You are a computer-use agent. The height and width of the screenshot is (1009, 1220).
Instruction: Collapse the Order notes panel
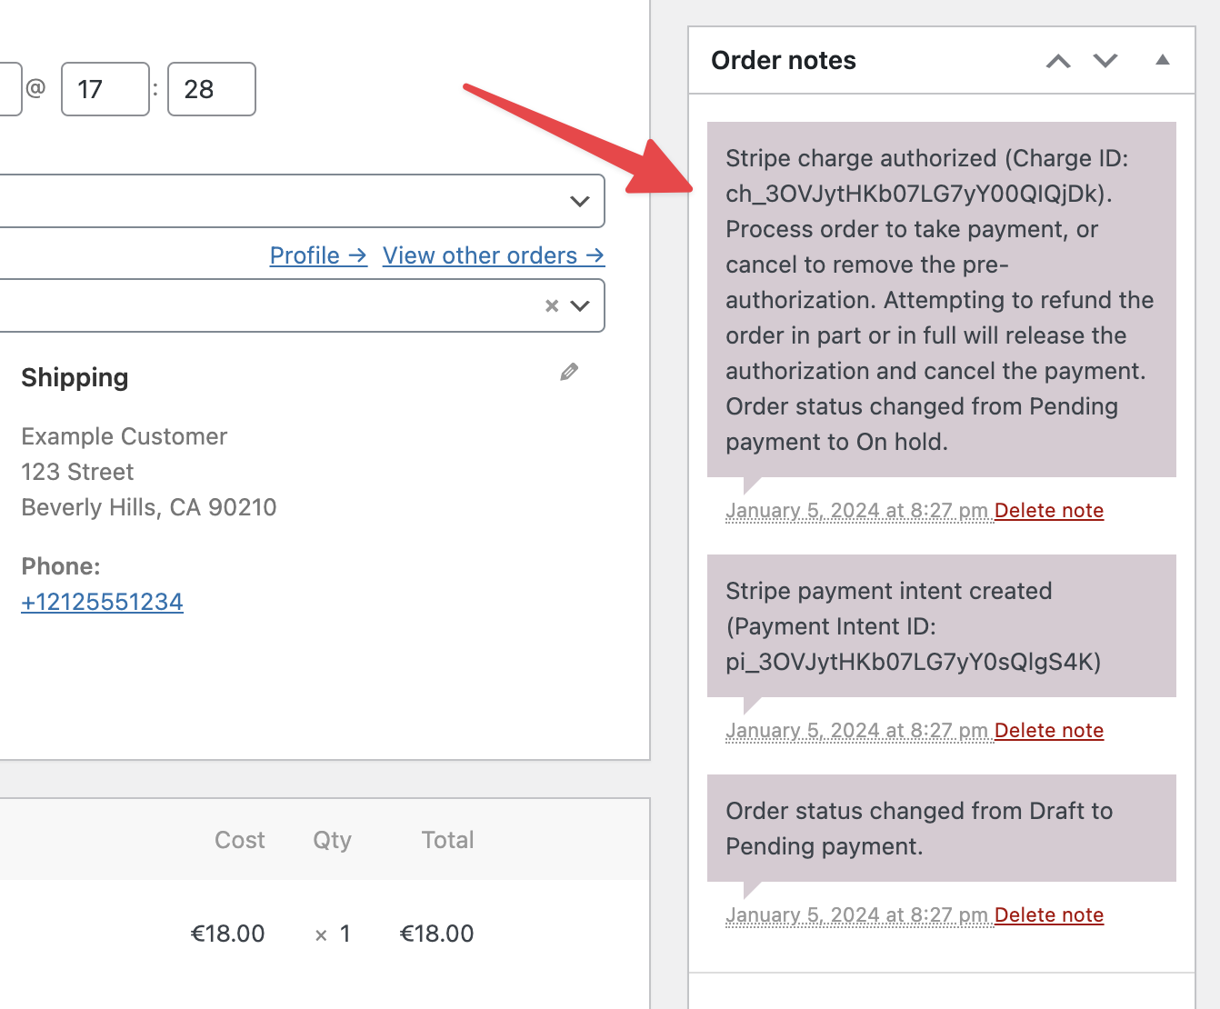(1162, 60)
